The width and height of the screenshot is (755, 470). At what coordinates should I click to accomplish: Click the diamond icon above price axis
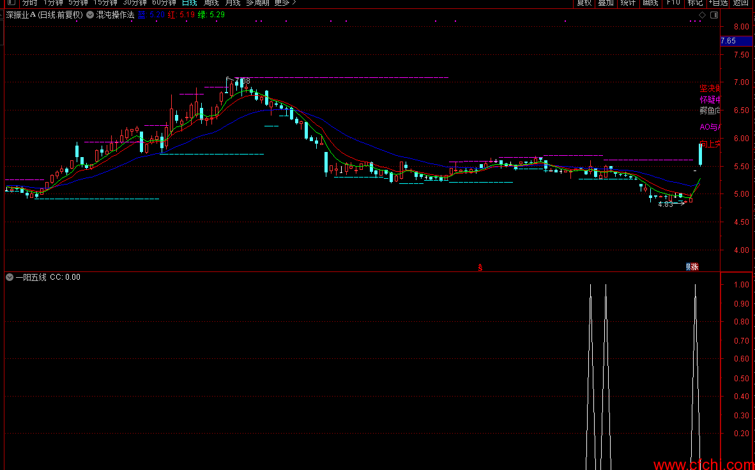point(702,15)
